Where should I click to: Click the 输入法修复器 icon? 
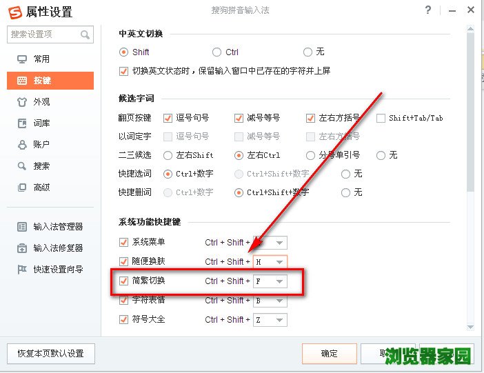point(21,248)
